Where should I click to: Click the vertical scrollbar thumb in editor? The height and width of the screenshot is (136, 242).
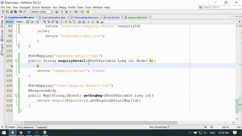click(x=237, y=106)
